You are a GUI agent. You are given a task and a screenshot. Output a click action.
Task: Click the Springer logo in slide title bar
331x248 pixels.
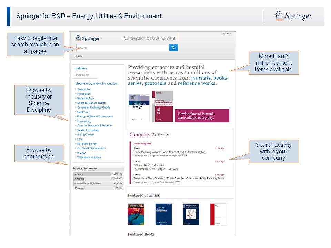pyautogui.click(x=293, y=16)
